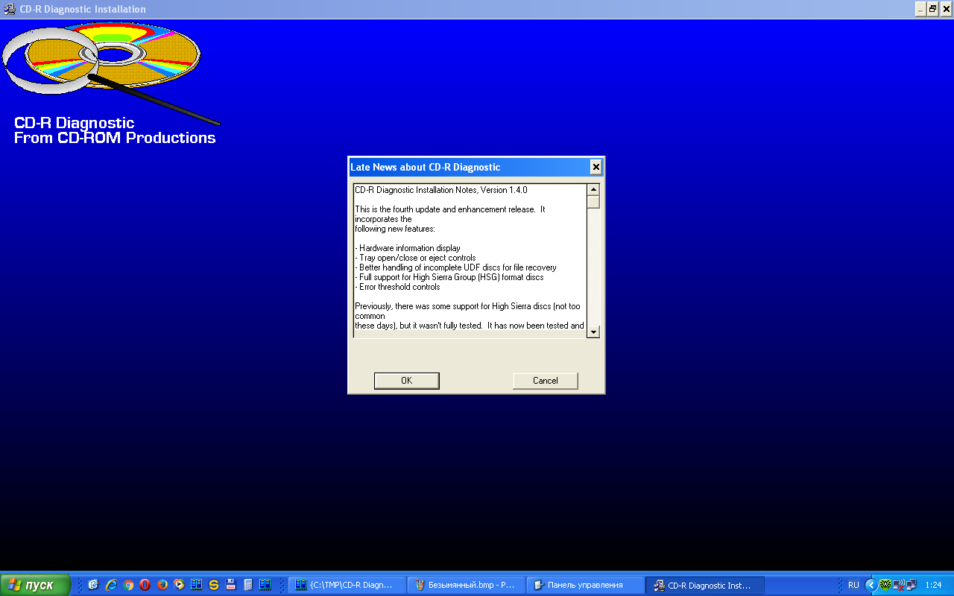Expand hidden system tray icons

[870, 585]
